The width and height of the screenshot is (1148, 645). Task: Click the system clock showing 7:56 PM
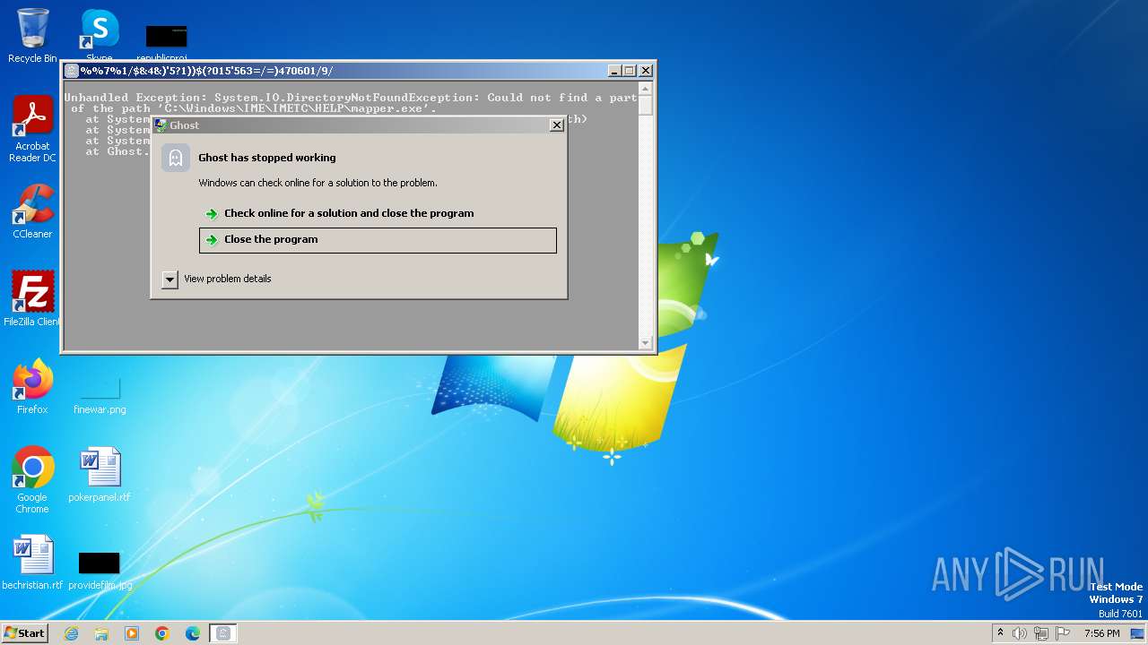tap(1101, 633)
